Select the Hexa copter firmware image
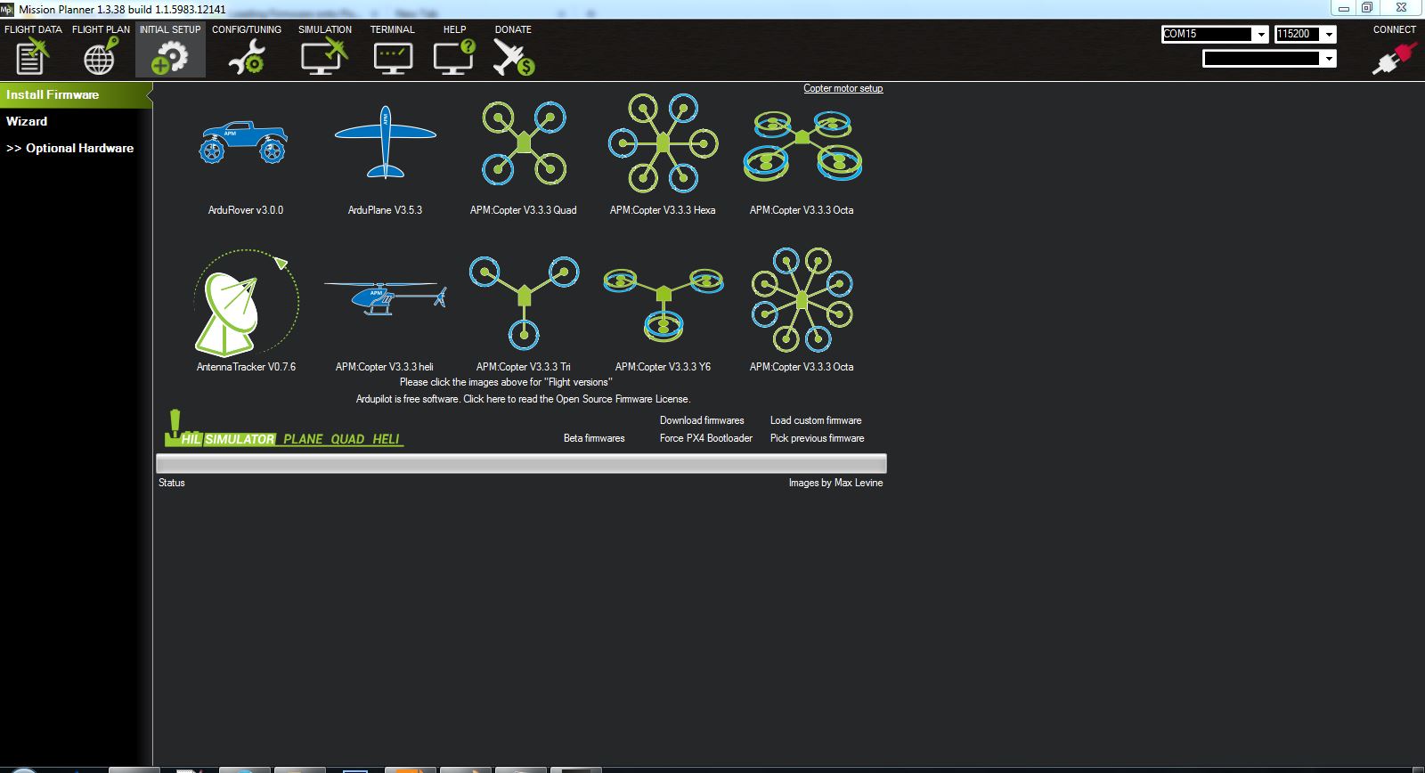The width and height of the screenshot is (1425, 773). (663, 142)
